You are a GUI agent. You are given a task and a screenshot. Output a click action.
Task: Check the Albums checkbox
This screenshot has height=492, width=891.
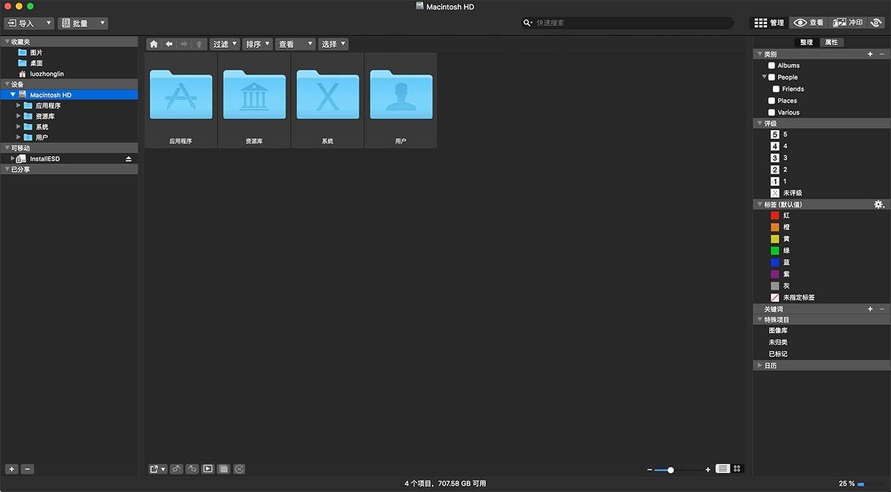tap(772, 65)
